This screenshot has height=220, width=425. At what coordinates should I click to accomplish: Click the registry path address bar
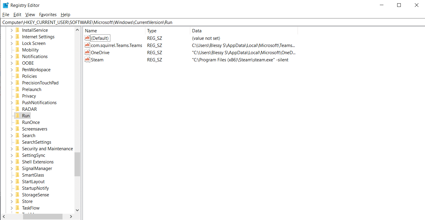[x=212, y=22]
